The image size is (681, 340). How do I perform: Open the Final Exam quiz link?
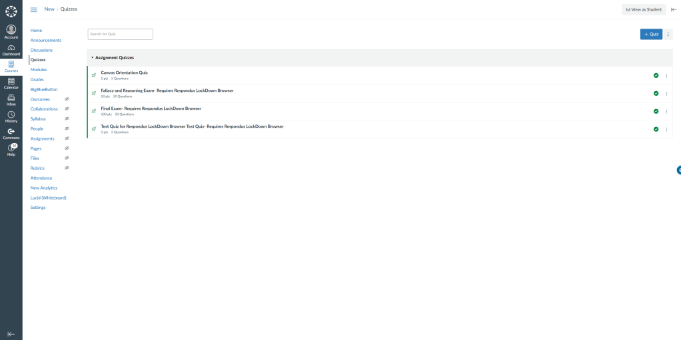click(151, 108)
